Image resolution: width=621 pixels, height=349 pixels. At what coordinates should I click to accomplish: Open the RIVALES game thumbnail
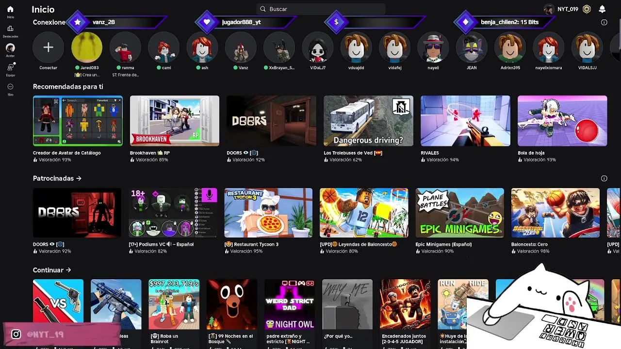click(465, 121)
